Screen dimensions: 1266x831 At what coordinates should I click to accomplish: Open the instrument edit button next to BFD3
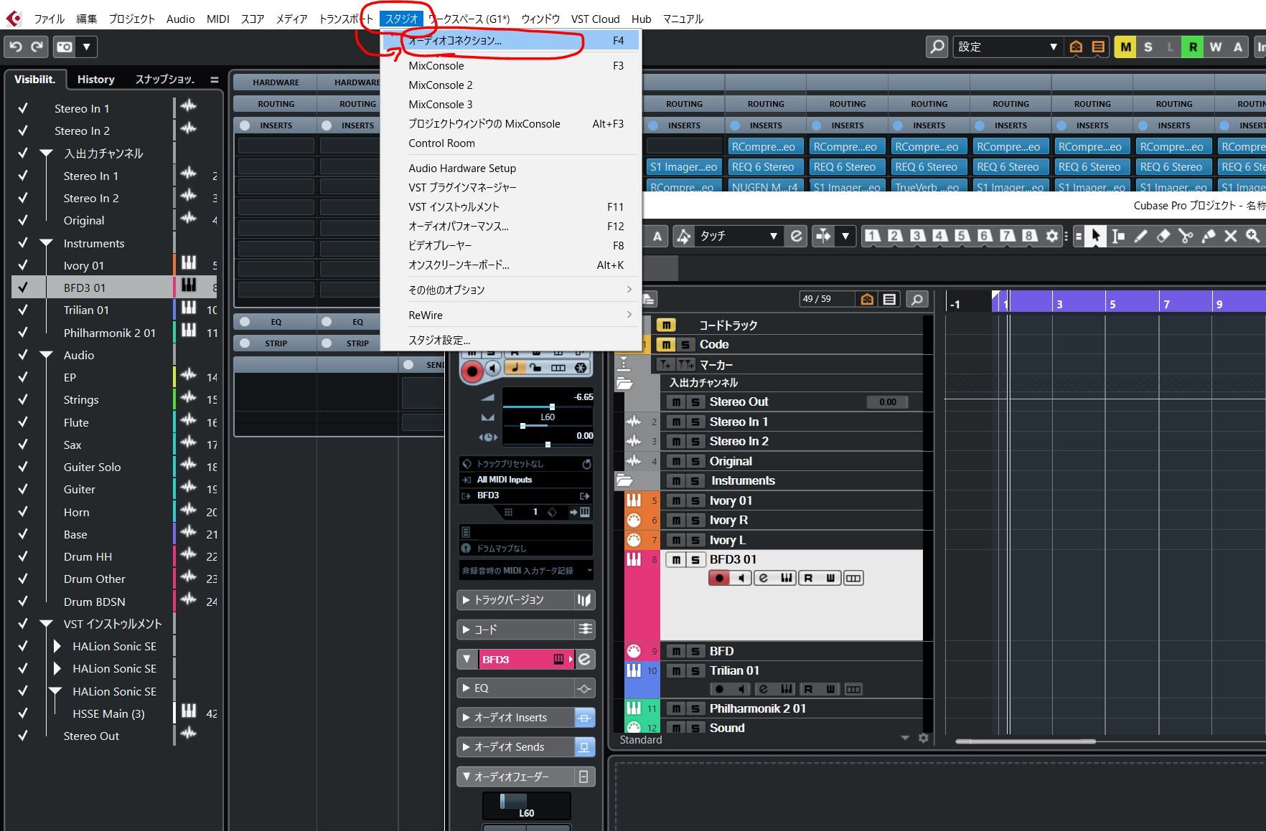585,660
